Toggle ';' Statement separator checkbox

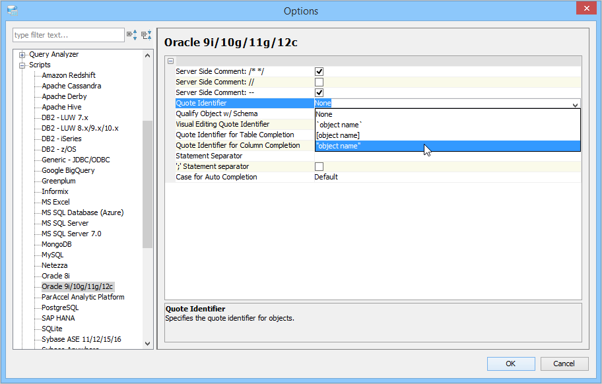(x=319, y=166)
